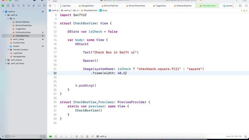Collapse the swift yt group folder

(x=6, y=15)
